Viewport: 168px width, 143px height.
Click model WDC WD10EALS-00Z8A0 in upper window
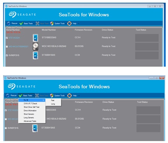coord(54,46)
